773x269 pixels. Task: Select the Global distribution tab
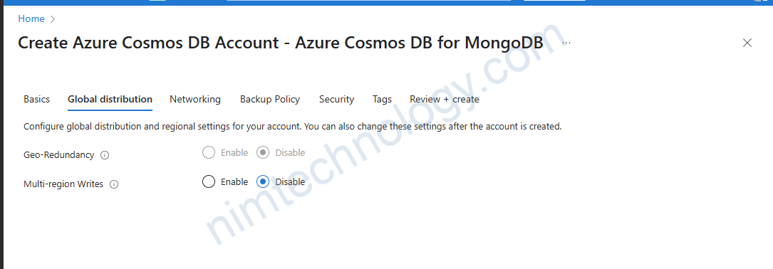[x=110, y=99]
